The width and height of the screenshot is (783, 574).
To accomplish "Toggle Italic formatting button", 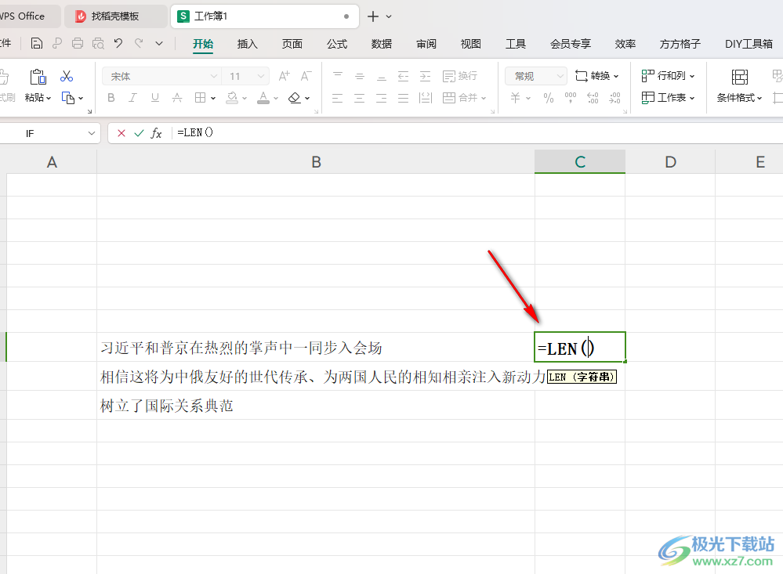I will pos(132,98).
